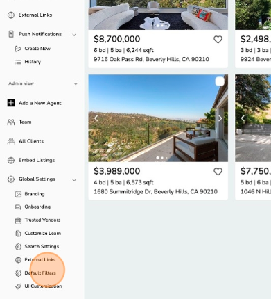Click External Links label under Global Settings

pyautogui.click(x=40, y=260)
